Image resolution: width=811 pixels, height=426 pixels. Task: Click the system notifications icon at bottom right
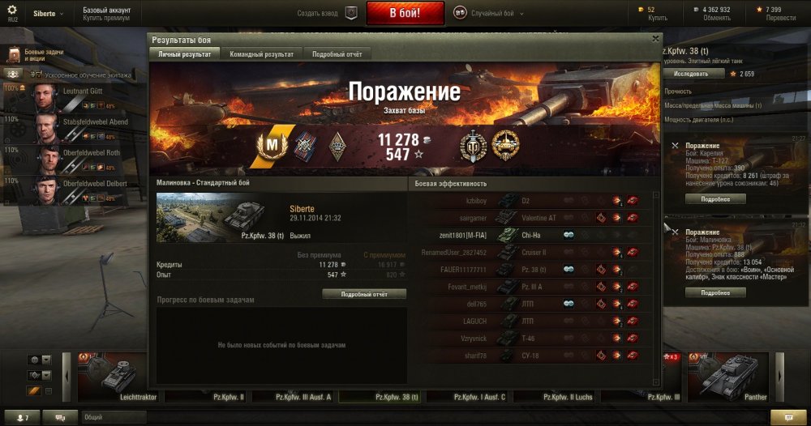click(788, 417)
